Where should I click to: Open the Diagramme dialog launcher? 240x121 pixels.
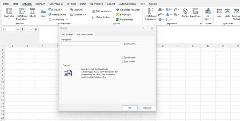point(201,24)
